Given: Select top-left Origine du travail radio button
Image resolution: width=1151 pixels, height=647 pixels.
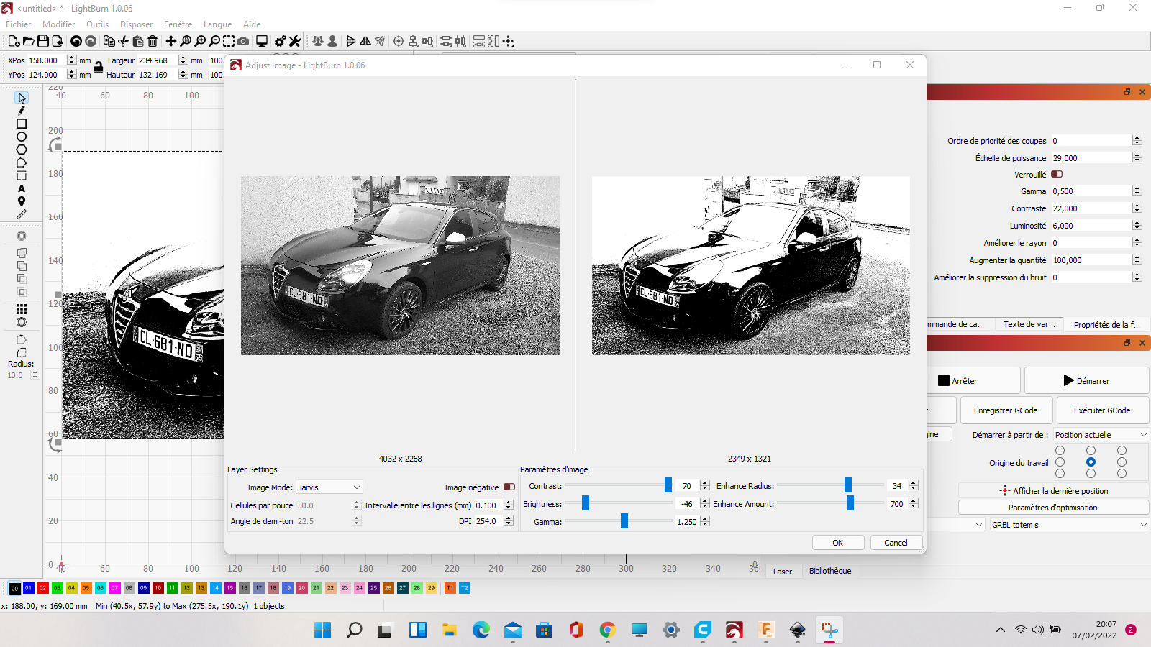Looking at the screenshot, I should [1060, 451].
